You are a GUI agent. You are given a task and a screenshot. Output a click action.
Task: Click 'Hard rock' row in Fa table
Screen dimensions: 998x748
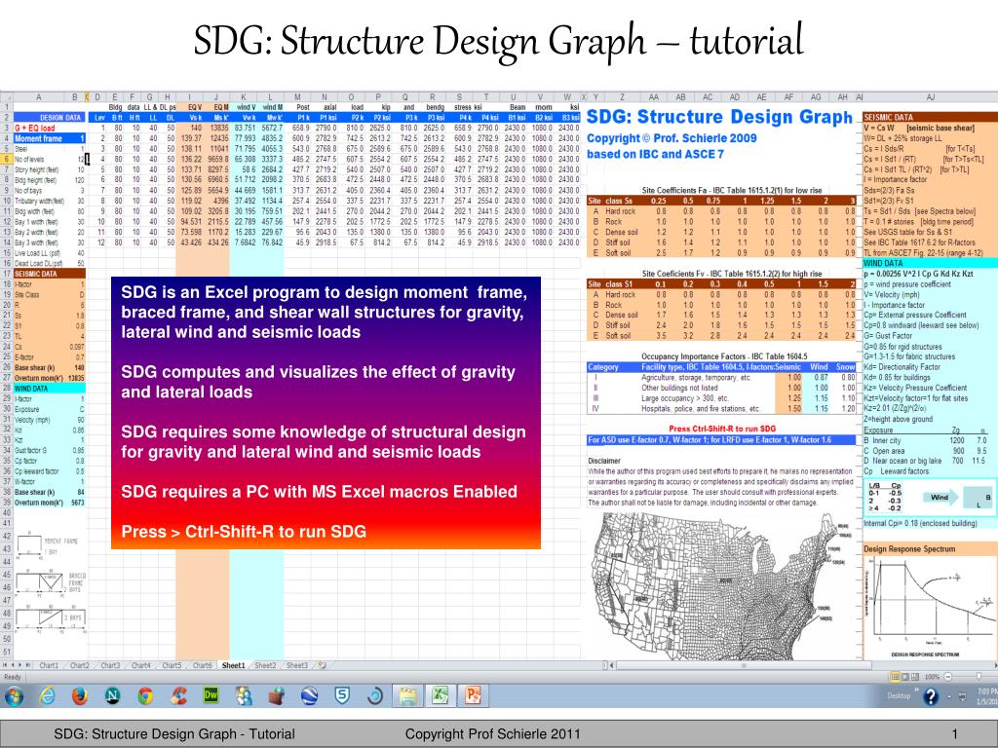722,211
